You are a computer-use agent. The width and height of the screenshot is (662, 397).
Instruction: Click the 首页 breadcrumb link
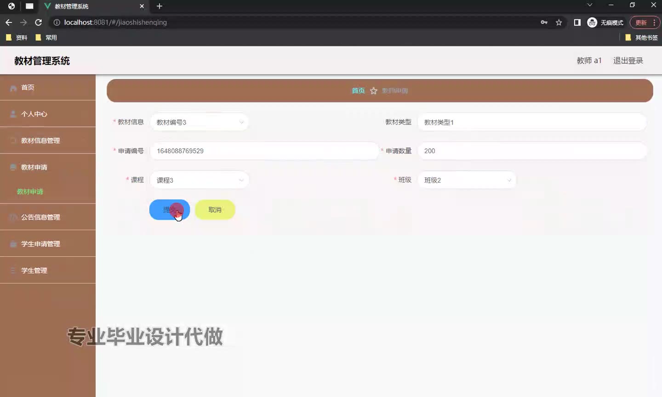point(358,91)
